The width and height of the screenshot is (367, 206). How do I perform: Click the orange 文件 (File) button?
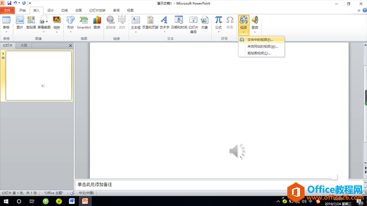7,10
